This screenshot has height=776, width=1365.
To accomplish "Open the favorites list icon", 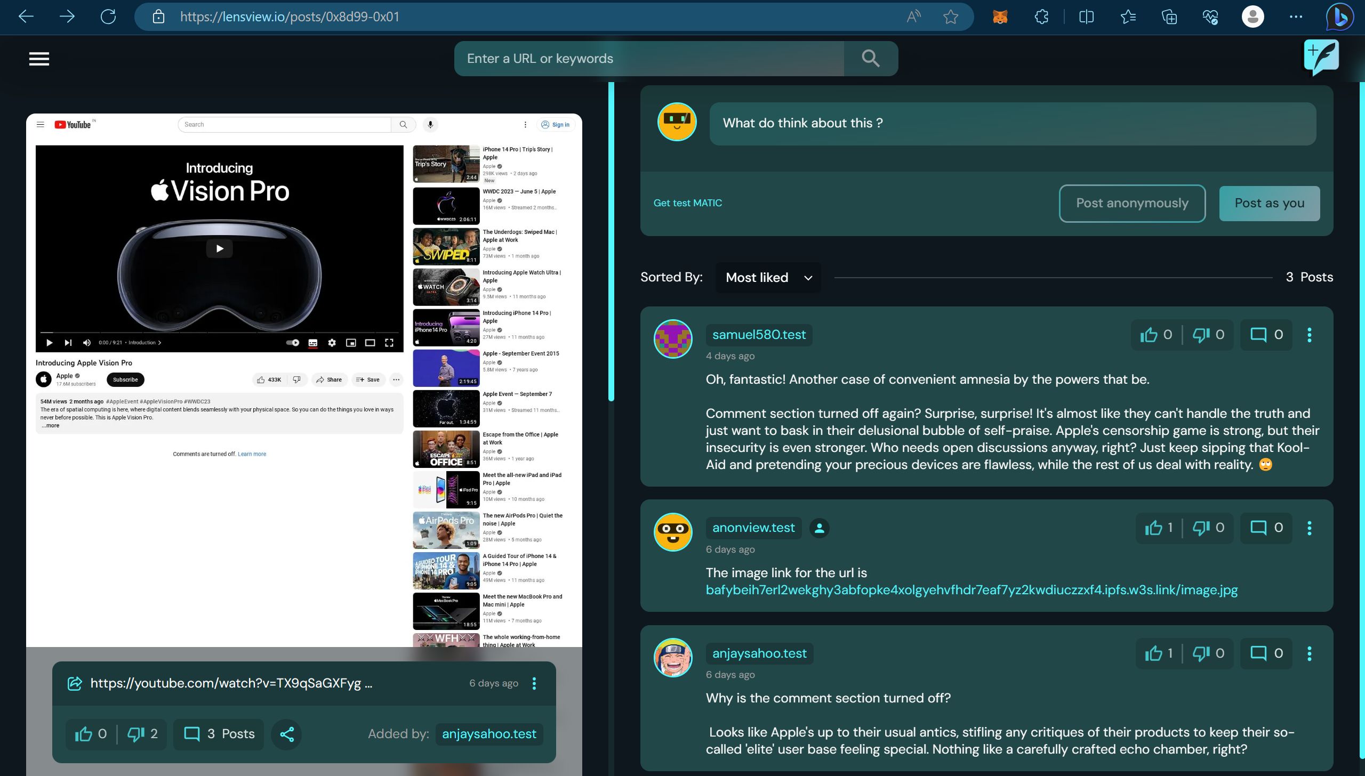I will point(1128,17).
